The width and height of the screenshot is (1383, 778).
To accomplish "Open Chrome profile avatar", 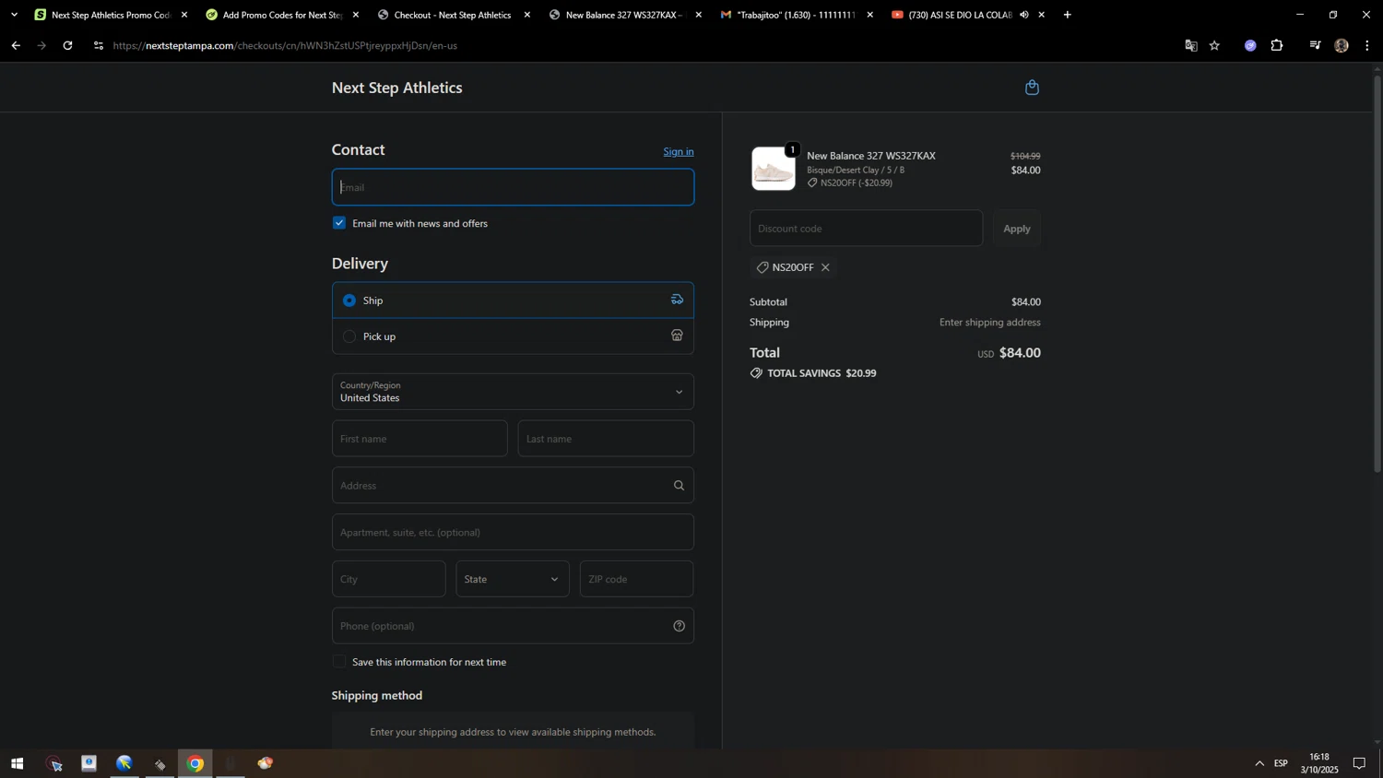I will 1342,45.
